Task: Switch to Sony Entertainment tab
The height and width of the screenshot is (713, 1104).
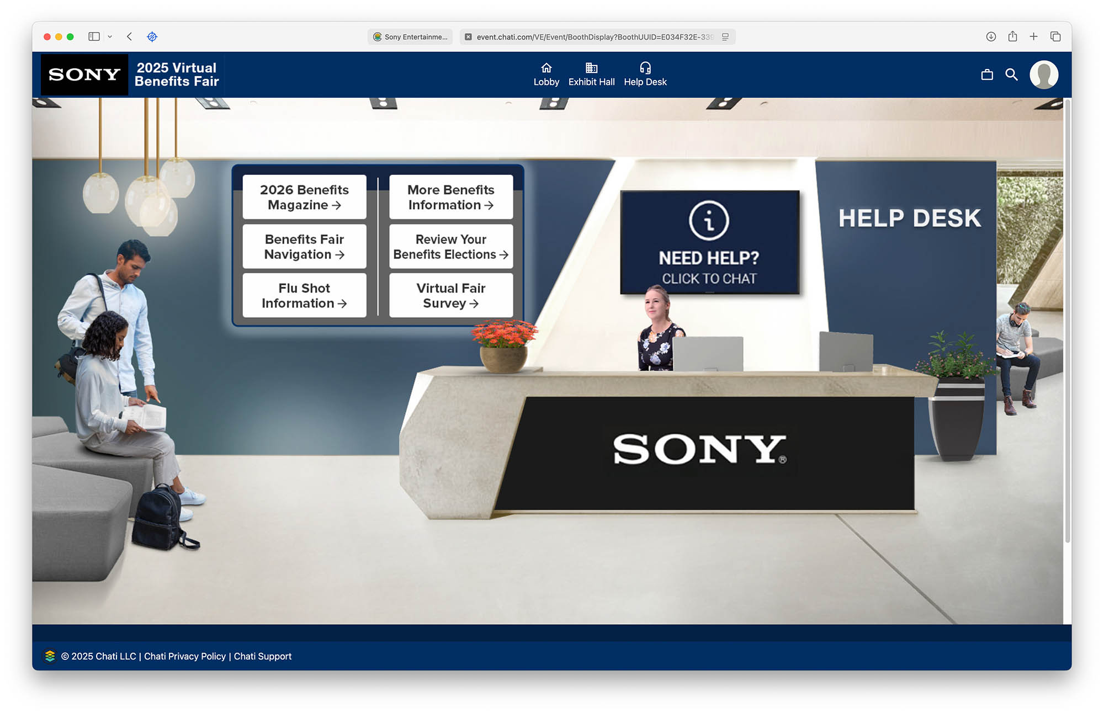Action: point(410,37)
